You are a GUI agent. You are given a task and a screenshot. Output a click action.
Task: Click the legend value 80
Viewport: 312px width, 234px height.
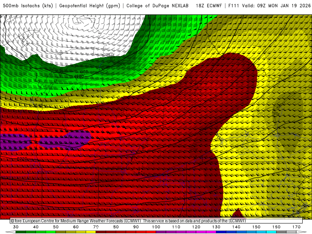(116, 227)
